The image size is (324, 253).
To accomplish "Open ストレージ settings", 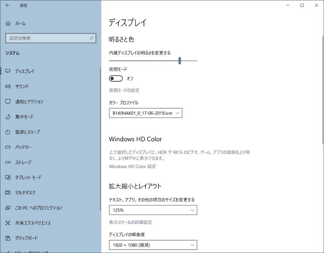I will (50, 162).
